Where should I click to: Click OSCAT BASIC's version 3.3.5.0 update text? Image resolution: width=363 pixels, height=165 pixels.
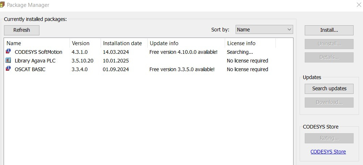[x=182, y=69]
